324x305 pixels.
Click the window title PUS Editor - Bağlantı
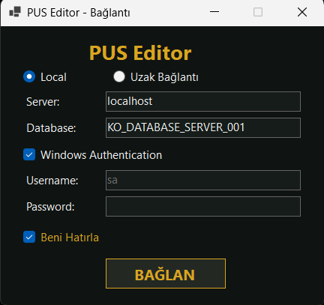[x=79, y=13]
